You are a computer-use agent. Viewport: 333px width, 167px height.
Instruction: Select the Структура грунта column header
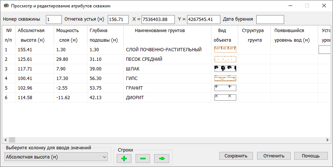[x=254, y=35]
